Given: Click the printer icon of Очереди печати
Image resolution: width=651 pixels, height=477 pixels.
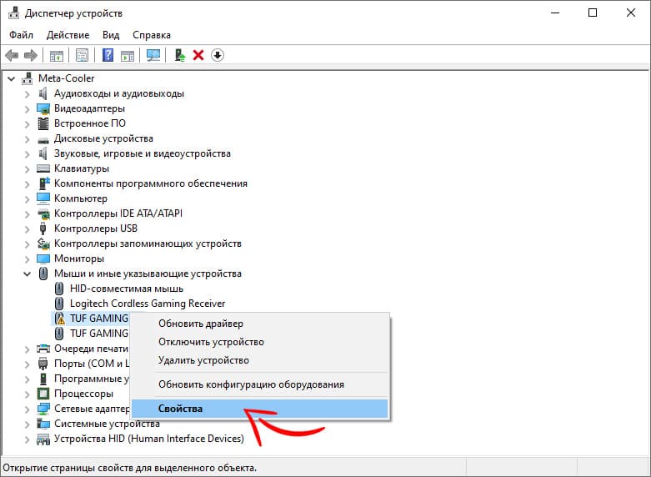Looking at the screenshot, I should [x=43, y=349].
